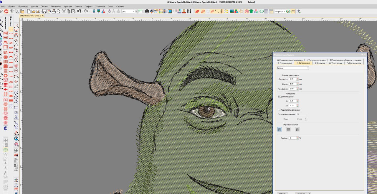Image resolution: width=377 pixels, height=194 pixels.
Task: Pin the Параметры объекта panel
Action: pyautogui.click(x=362, y=55)
